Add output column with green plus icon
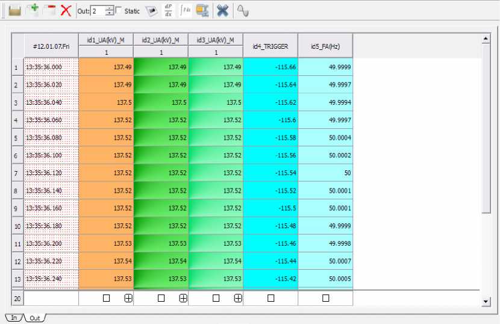The height and width of the screenshot is (324, 500). point(32,10)
